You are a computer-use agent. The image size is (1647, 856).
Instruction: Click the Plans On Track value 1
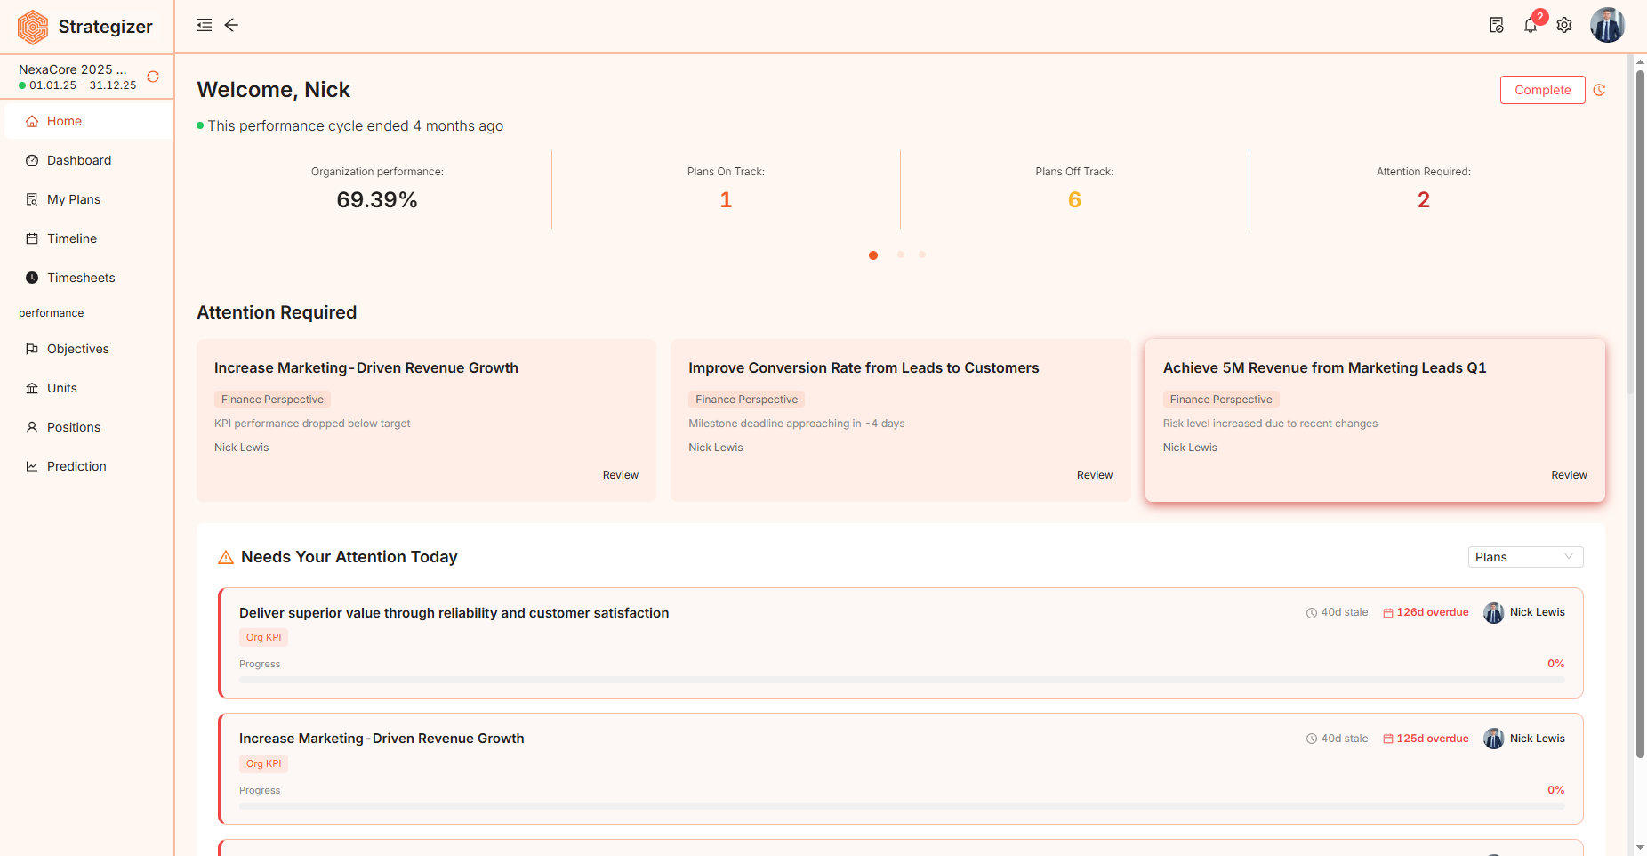click(x=726, y=200)
